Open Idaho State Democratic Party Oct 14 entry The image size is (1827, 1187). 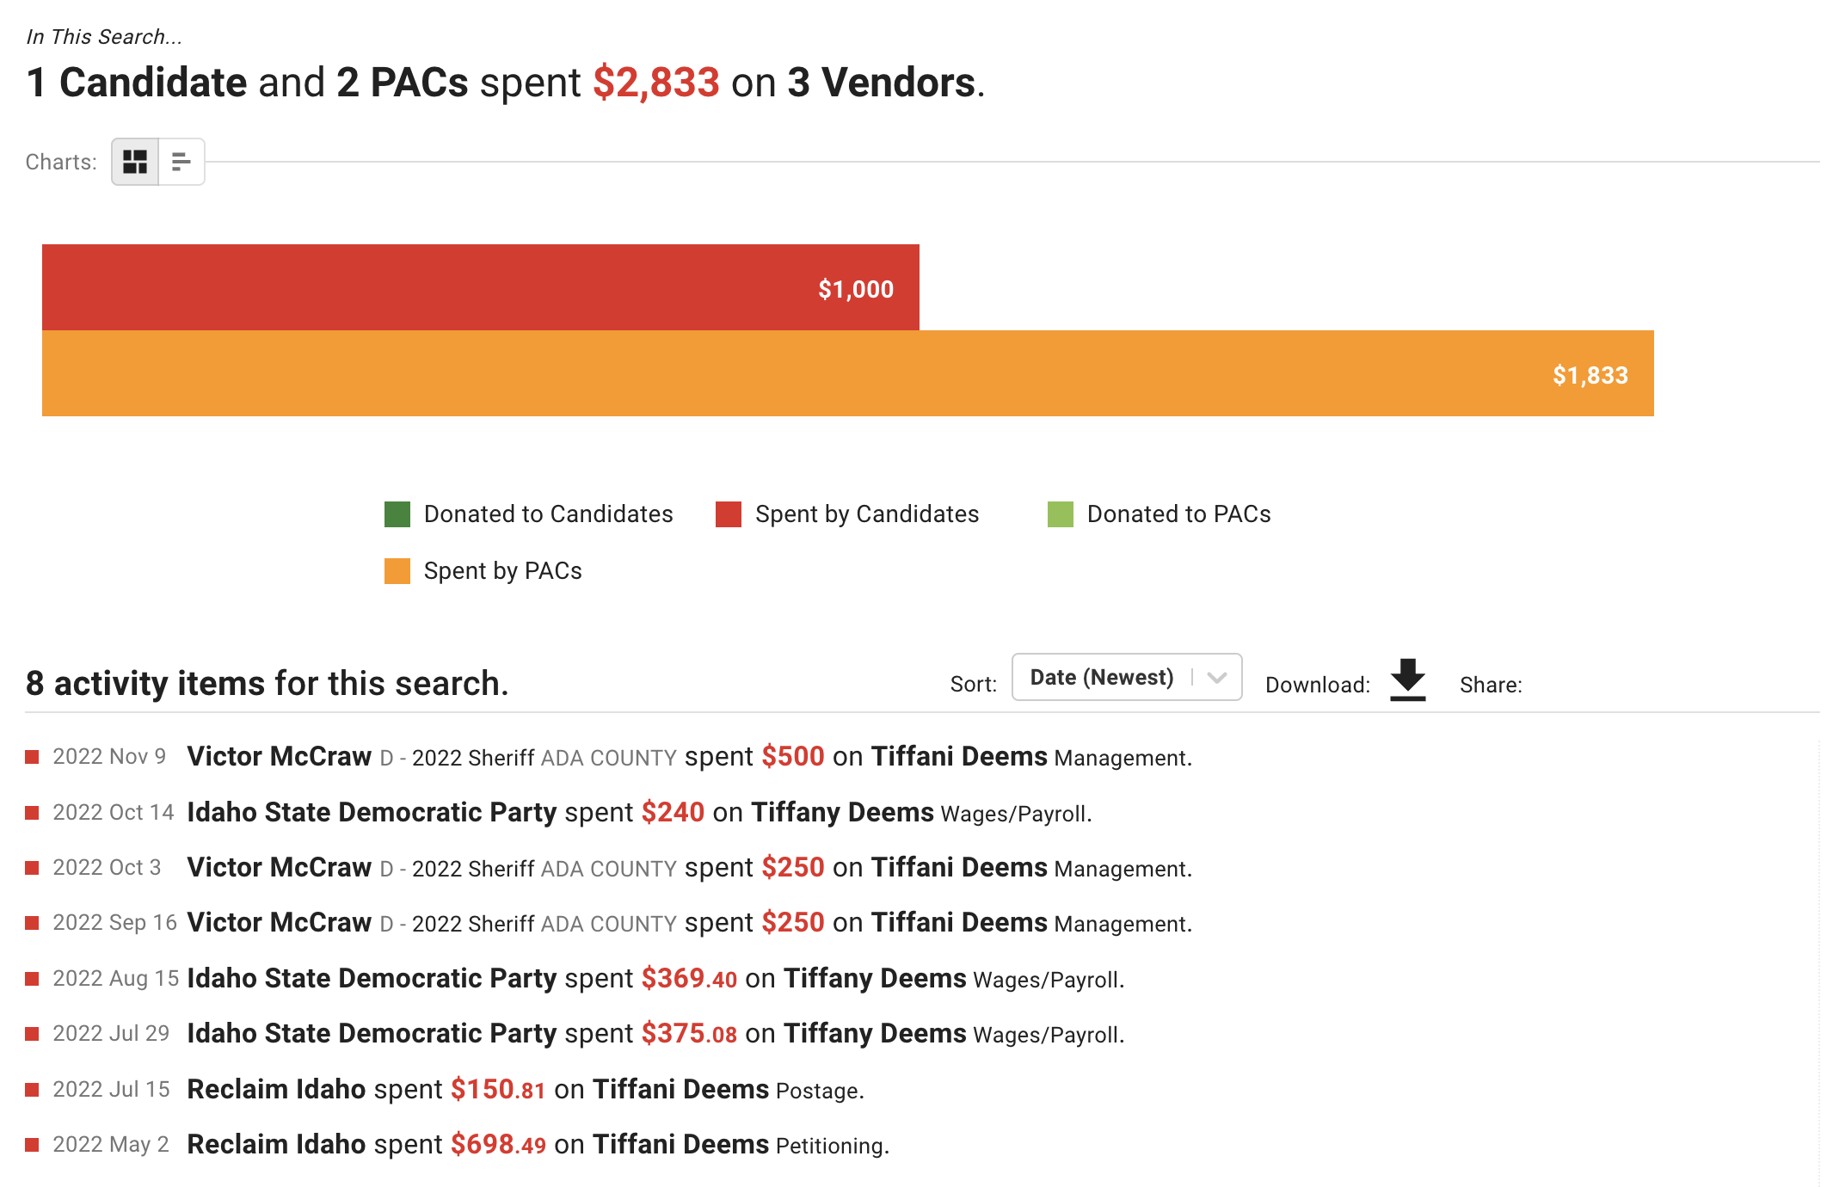tap(372, 813)
